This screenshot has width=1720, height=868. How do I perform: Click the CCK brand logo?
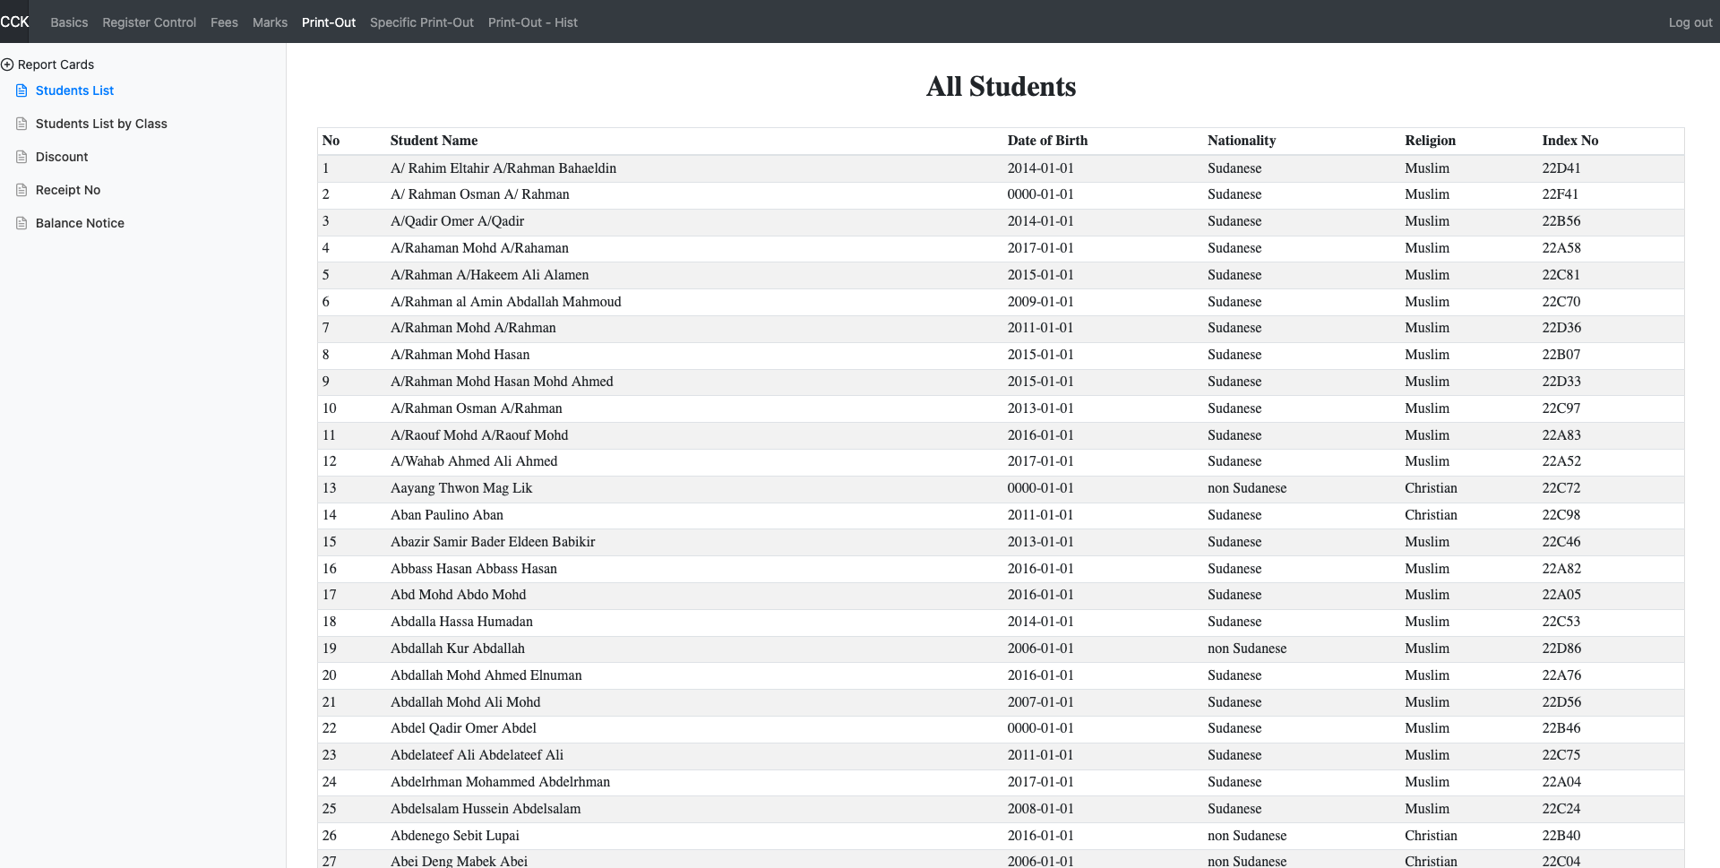pos(14,21)
